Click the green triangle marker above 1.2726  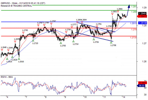coord(94,39)
